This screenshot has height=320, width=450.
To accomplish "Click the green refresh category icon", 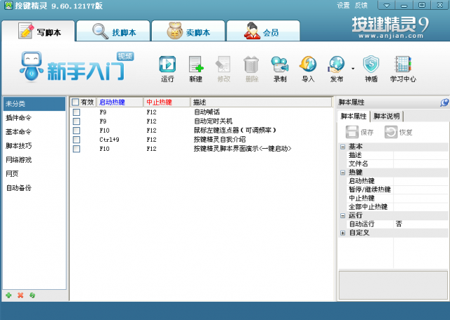I will (32, 295).
